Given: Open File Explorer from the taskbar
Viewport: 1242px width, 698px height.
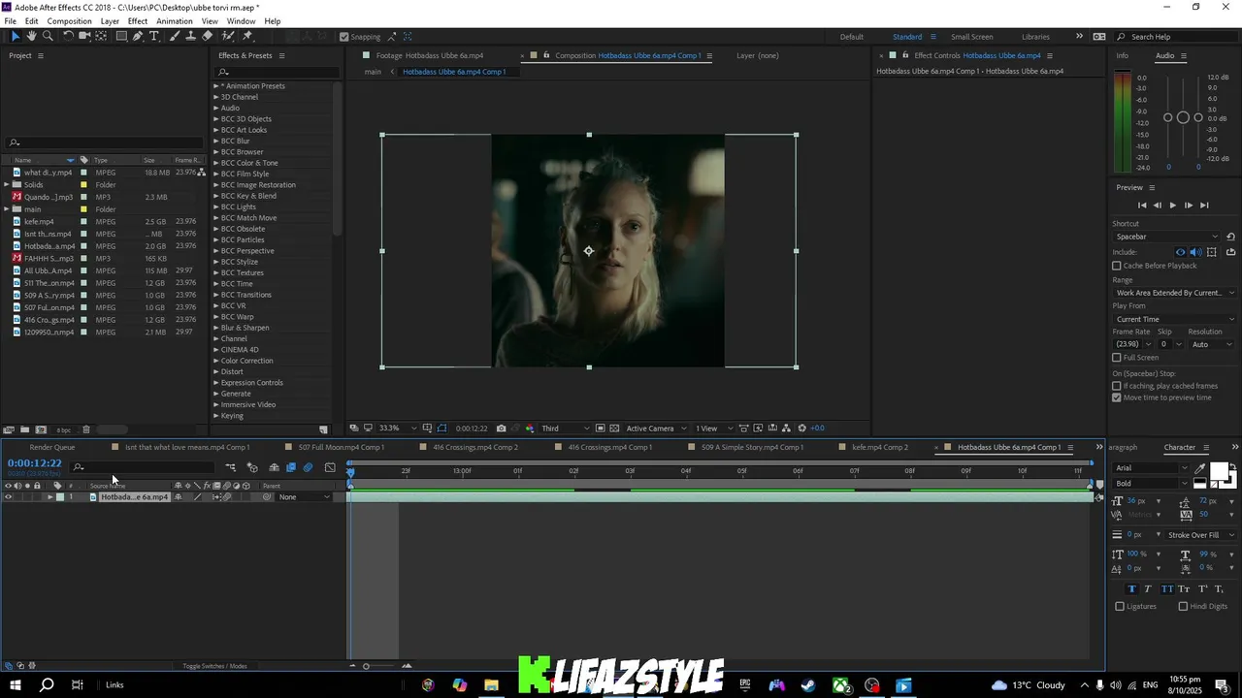Looking at the screenshot, I should [492, 685].
